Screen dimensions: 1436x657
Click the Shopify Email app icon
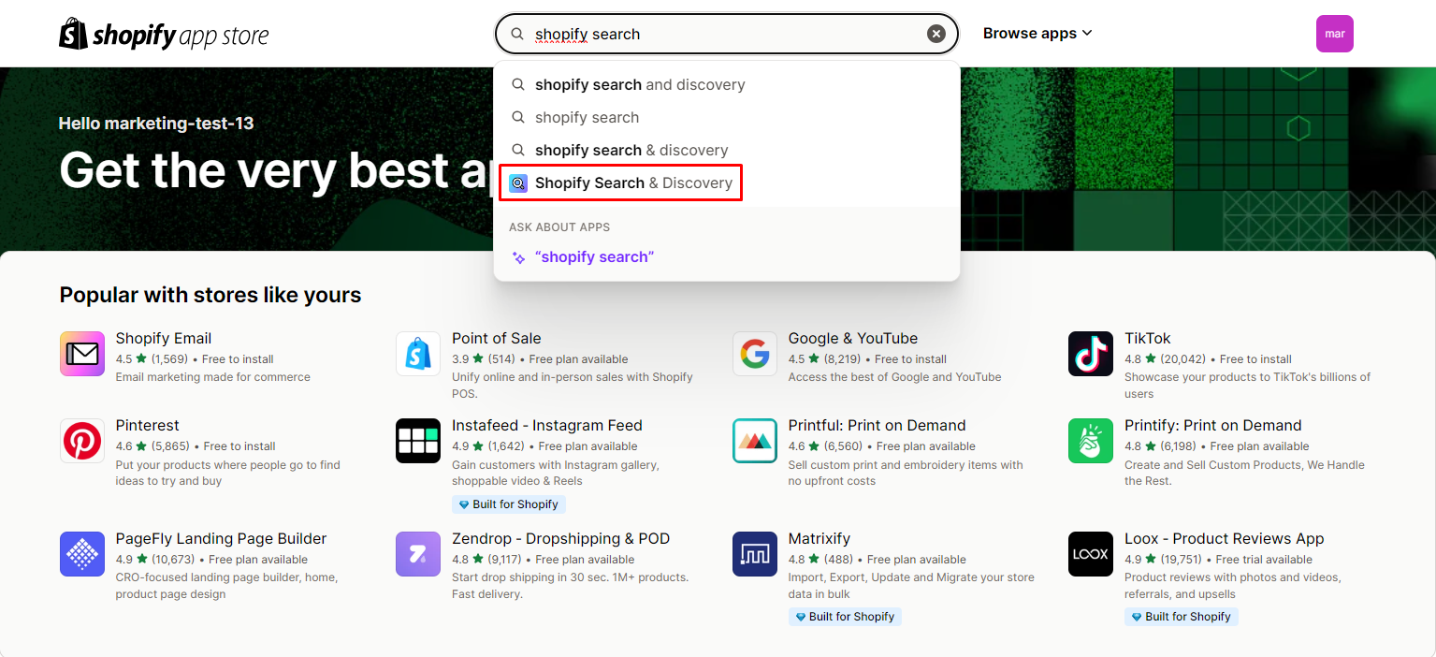81,354
